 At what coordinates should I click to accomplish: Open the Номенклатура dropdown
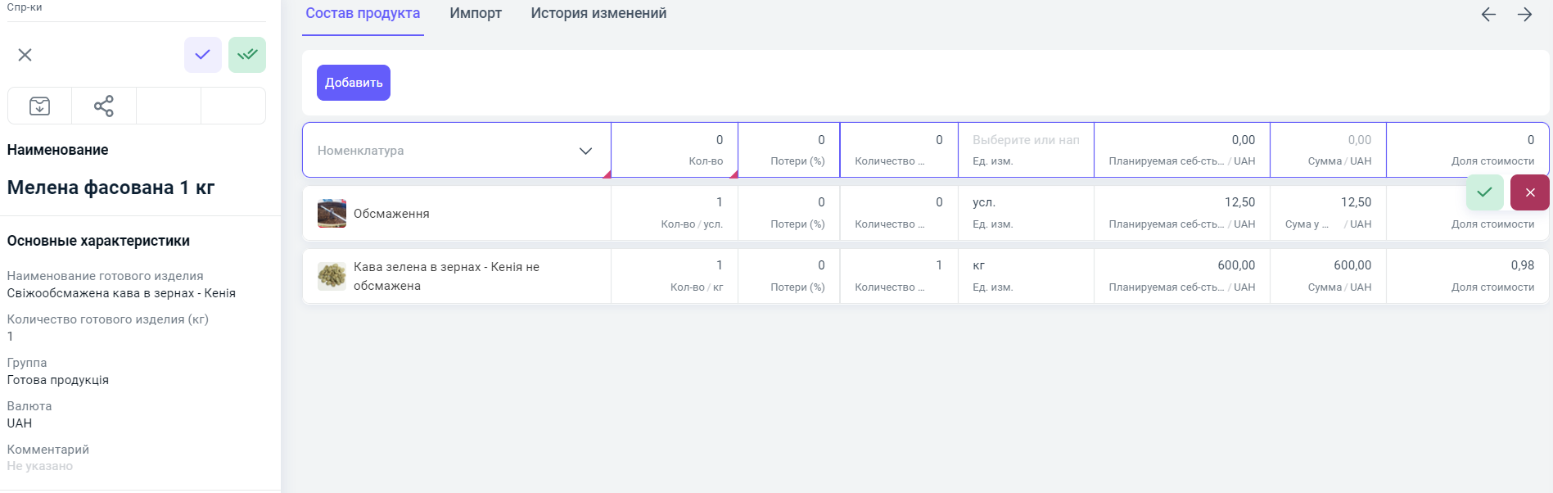(x=456, y=151)
